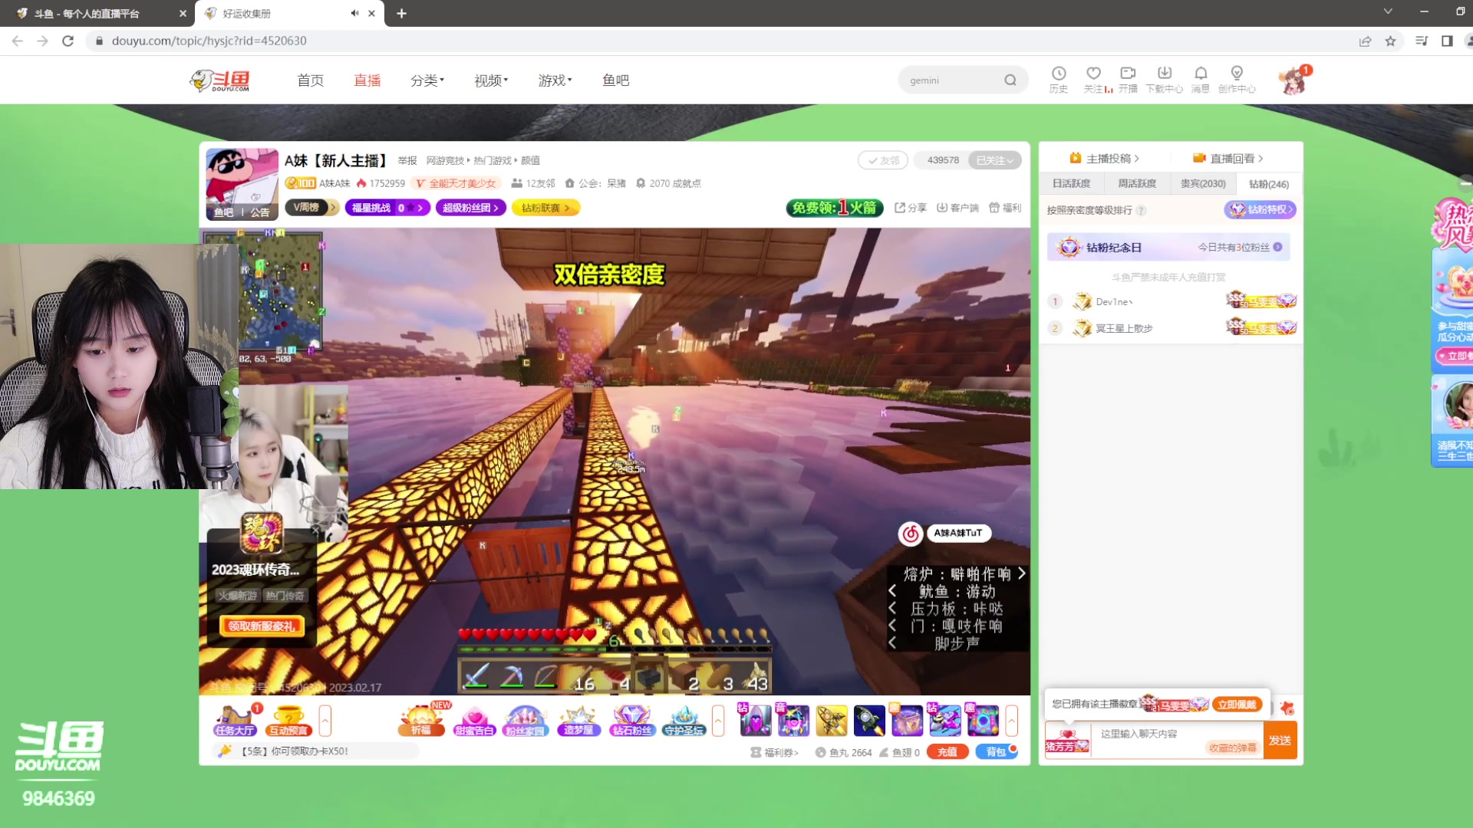
Task: Open the 钻粉特权 privileges button
Action: pyautogui.click(x=1260, y=209)
